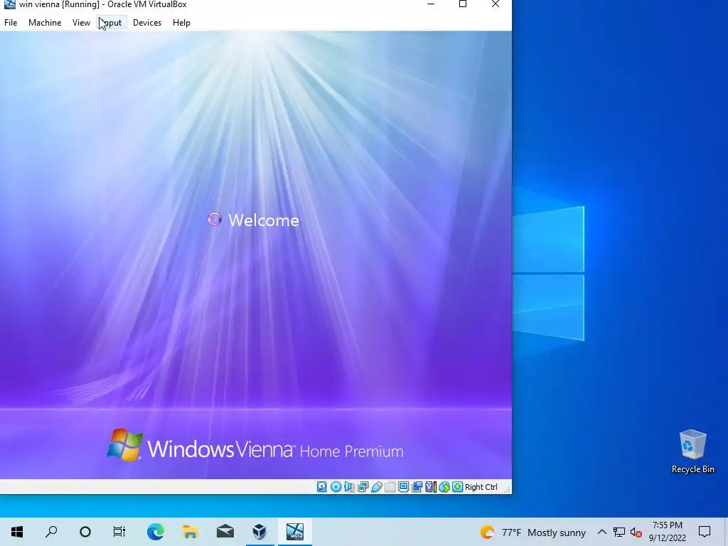
Task: Click the resize grip in status bar corner
Action: (x=507, y=489)
